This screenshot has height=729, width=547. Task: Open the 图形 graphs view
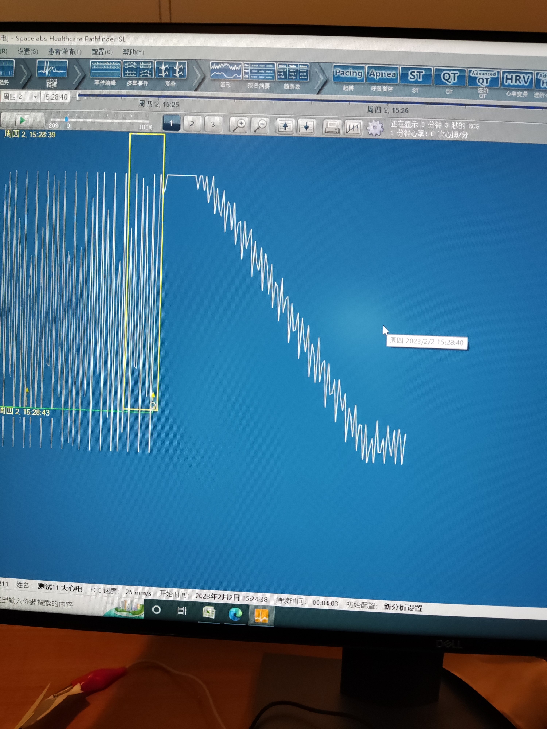[x=226, y=75]
